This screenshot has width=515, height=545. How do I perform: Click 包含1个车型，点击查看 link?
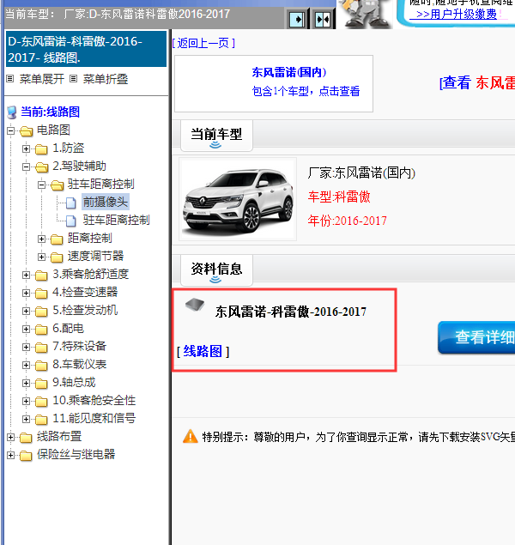306,92
